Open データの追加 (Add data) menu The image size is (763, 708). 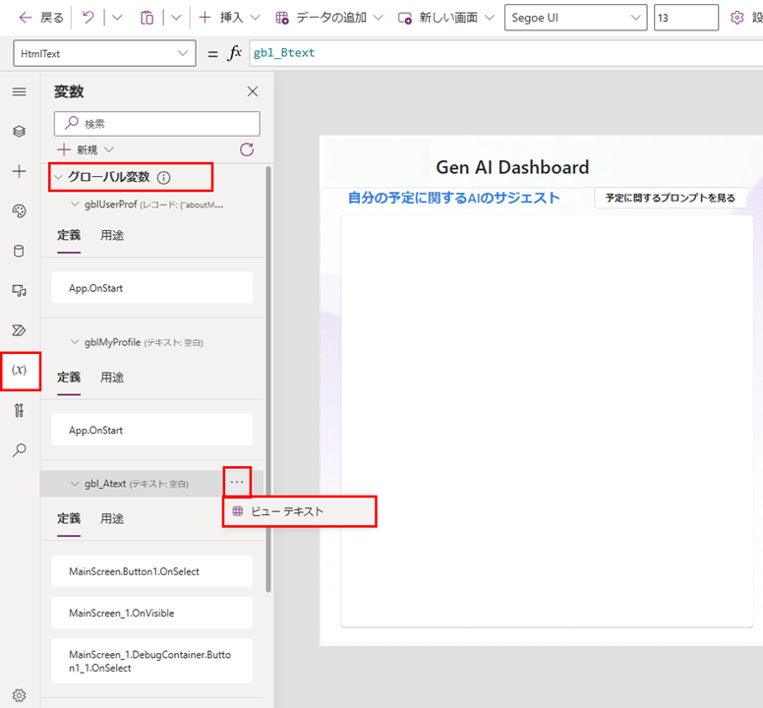(x=329, y=18)
